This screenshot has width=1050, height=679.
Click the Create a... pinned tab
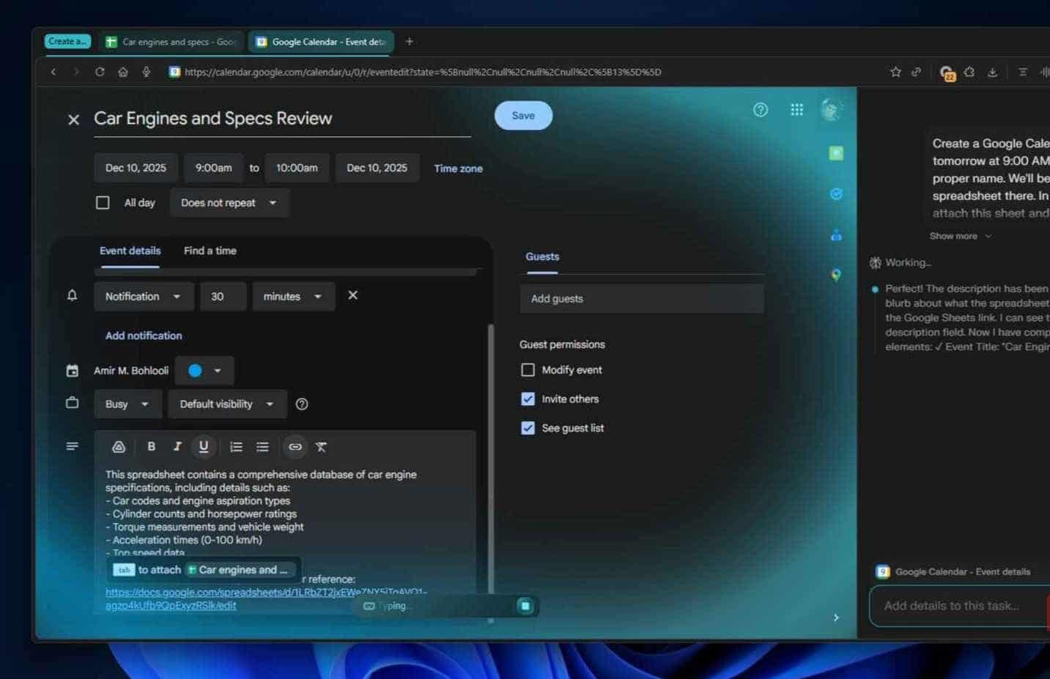pos(67,42)
